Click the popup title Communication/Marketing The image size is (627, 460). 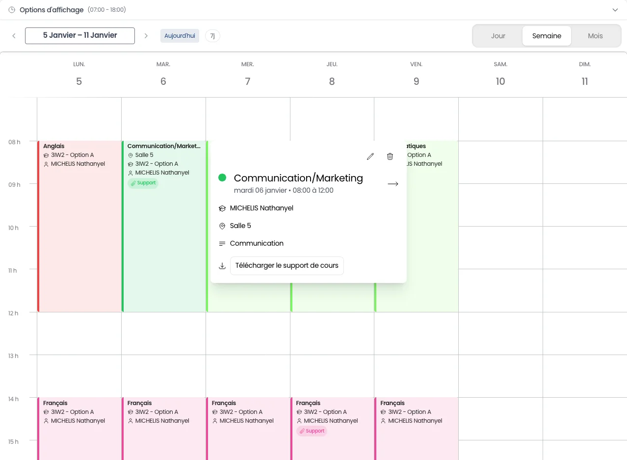(x=298, y=178)
